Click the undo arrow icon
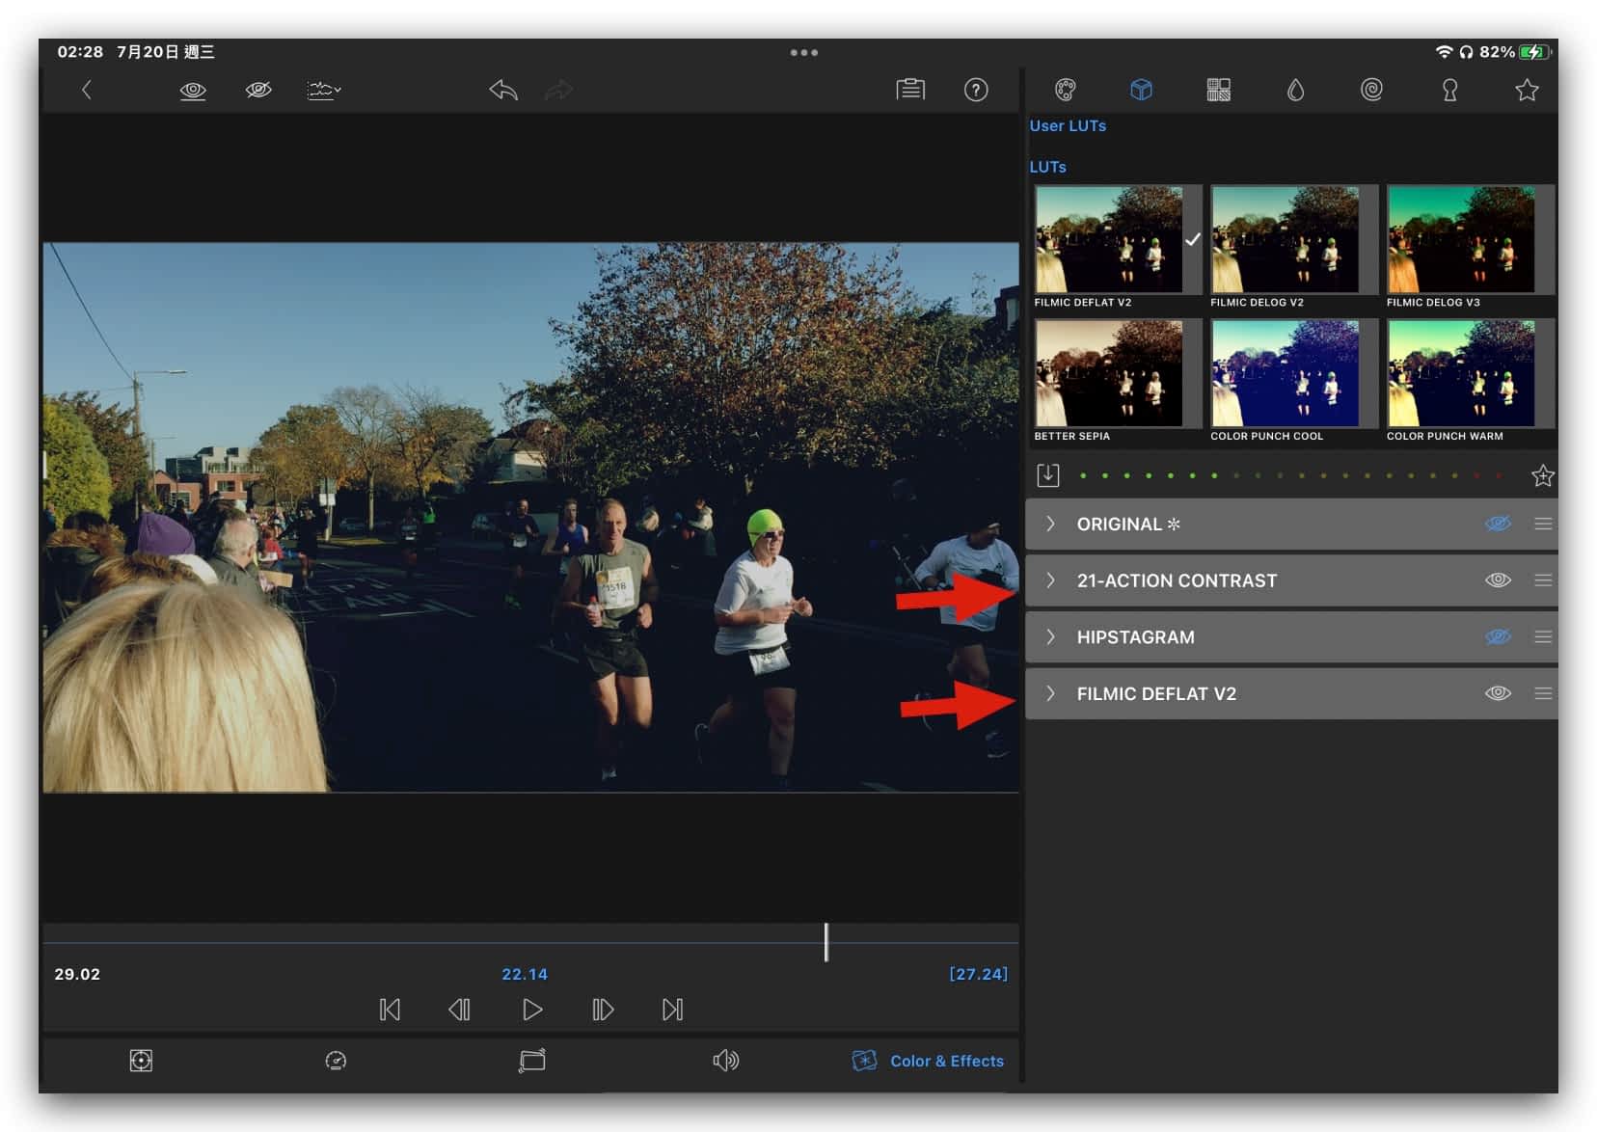This screenshot has width=1597, height=1132. click(x=502, y=91)
